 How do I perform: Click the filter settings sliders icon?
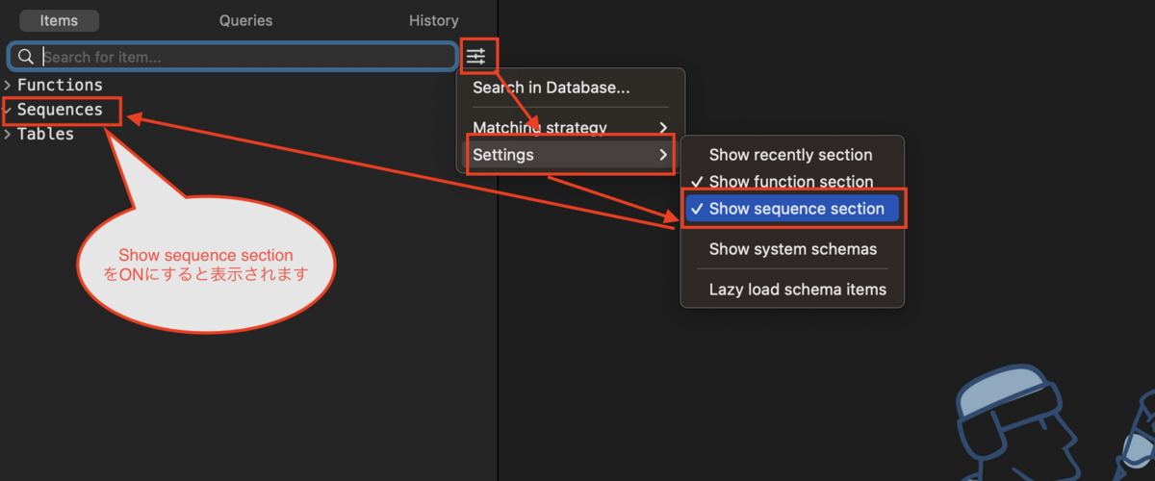pos(476,58)
